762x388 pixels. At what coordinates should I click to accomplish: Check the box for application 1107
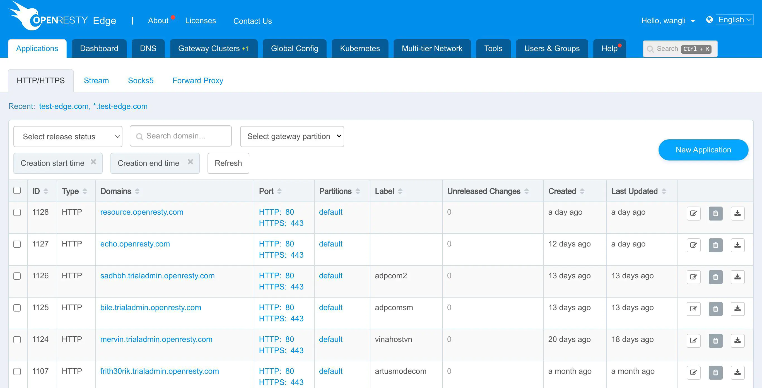[x=17, y=372]
